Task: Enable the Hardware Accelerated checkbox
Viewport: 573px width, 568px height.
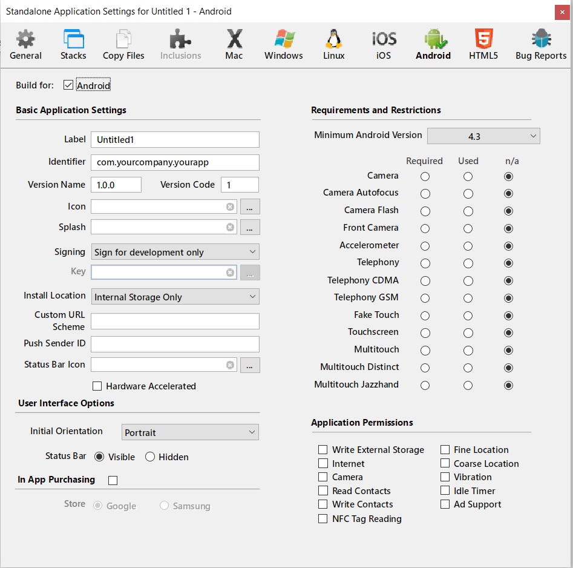Action: point(97,386)
